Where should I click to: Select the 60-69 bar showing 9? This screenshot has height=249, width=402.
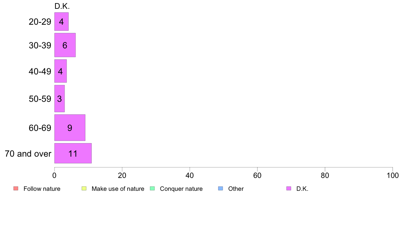[70, 128]
